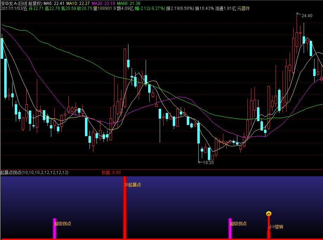This screenshot has height=240, width=323.
Task: Click the turnover rate 换10.43%
Action: pos(205,9)
